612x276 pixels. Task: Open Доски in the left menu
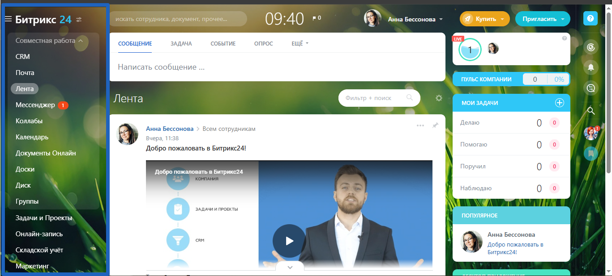click(x=25, y=169)
